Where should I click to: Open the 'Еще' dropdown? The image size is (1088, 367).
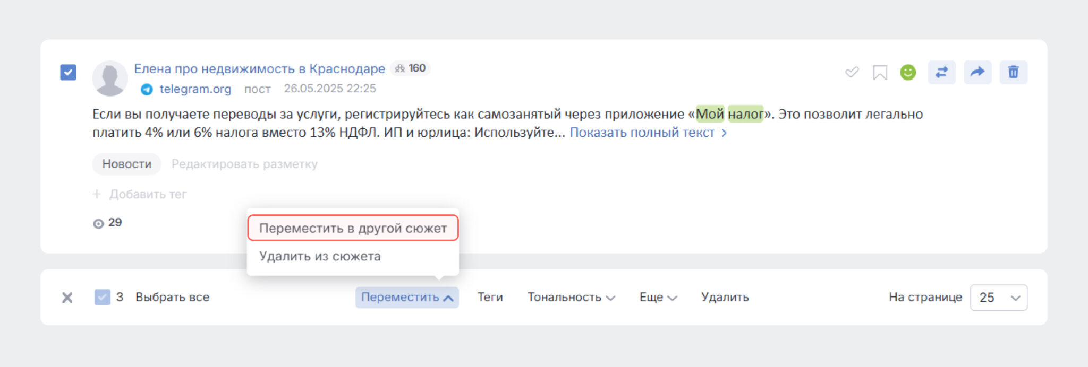click(x=658, y=297)
